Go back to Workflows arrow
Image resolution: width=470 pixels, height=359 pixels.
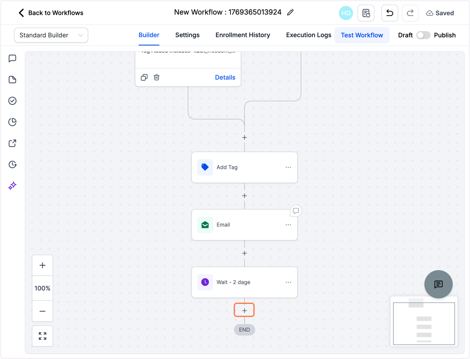coord(21,13)
